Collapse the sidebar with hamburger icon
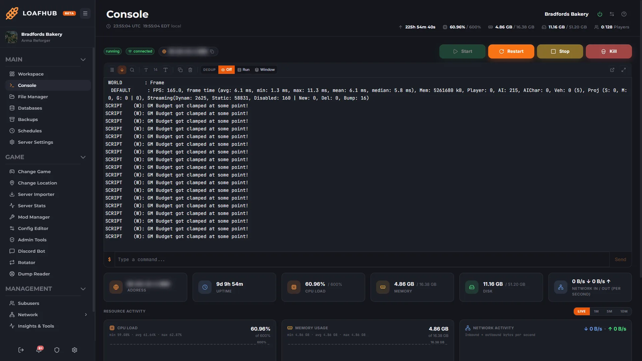642x361 pixels. (85, 13)
